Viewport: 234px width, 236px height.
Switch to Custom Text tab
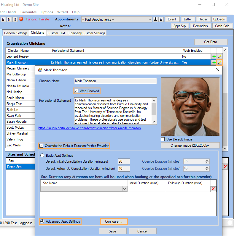56,33
